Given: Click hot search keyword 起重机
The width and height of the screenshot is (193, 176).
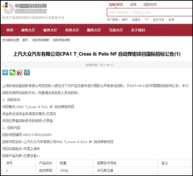Looking at the screenshot, I should (136, 20).
